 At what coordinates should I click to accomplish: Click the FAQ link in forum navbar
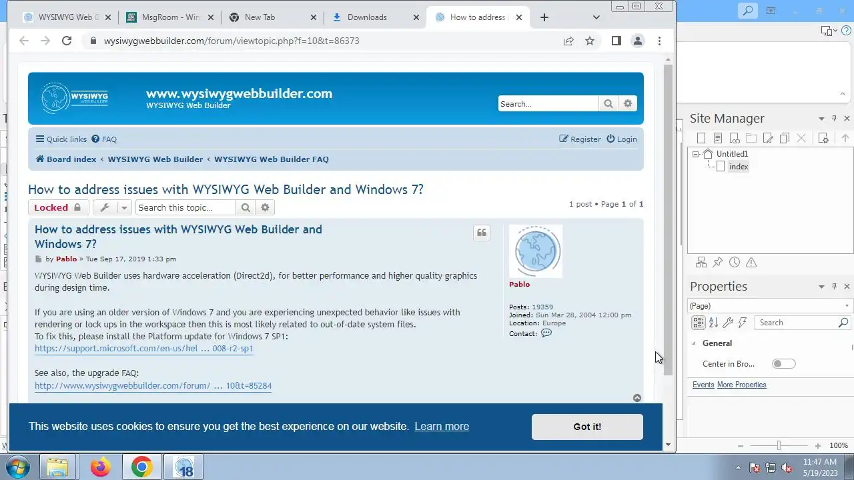coord(104,139)
